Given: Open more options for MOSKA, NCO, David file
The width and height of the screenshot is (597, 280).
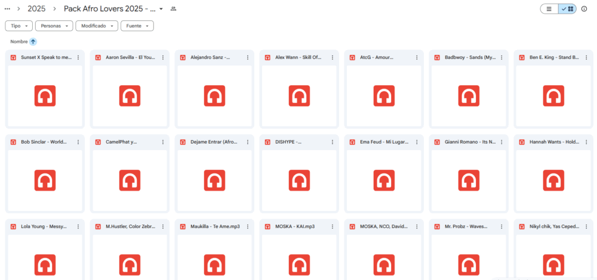Looking at the screenshot, I should point(417,226).
